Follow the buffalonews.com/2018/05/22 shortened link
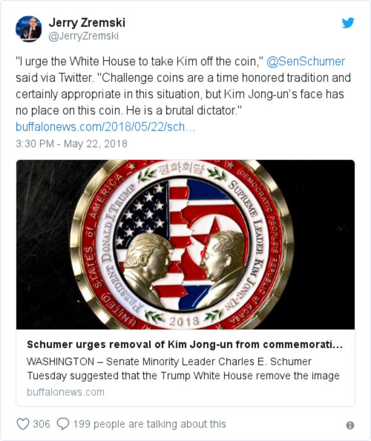The height and width of the screenshot is (441, 371). (x=106, y=127)
